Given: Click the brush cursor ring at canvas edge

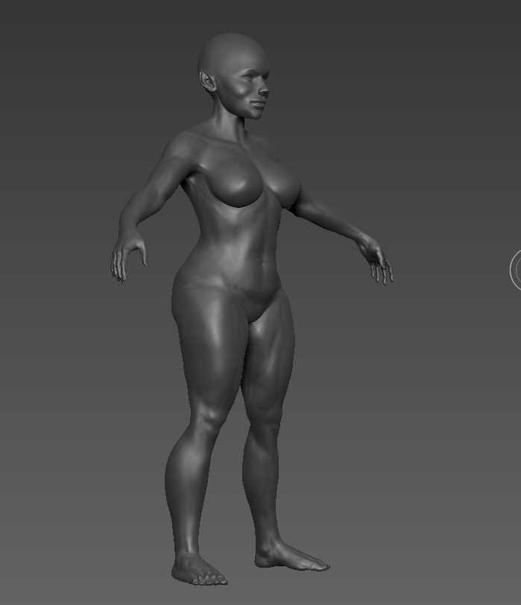Looking at the screenshot, I should click(516, 270).
